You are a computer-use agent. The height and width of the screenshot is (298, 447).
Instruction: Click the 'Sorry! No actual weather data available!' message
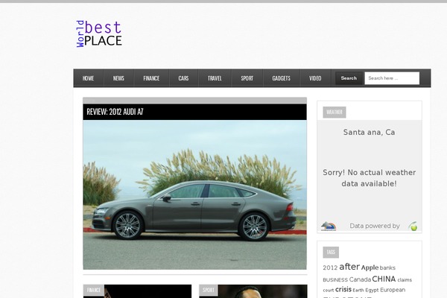click(x=370, y=178)
